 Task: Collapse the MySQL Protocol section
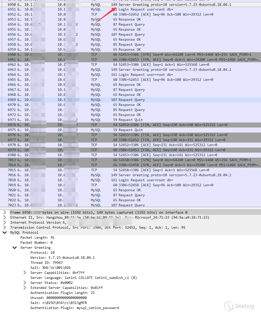pyautogui.click(x=5, y=232)
